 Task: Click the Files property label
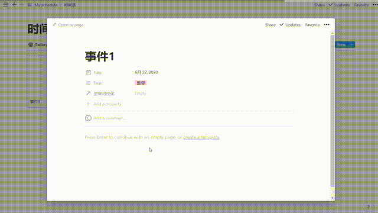pyautogui.click(x=97, y=73)
